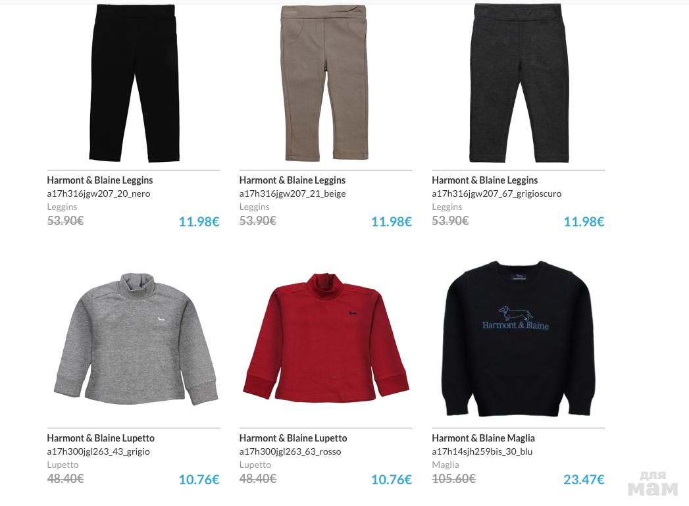Screen dimensions: 689x506
Task: Open the black nero leggings product image
Action: [x=134, y=82]
